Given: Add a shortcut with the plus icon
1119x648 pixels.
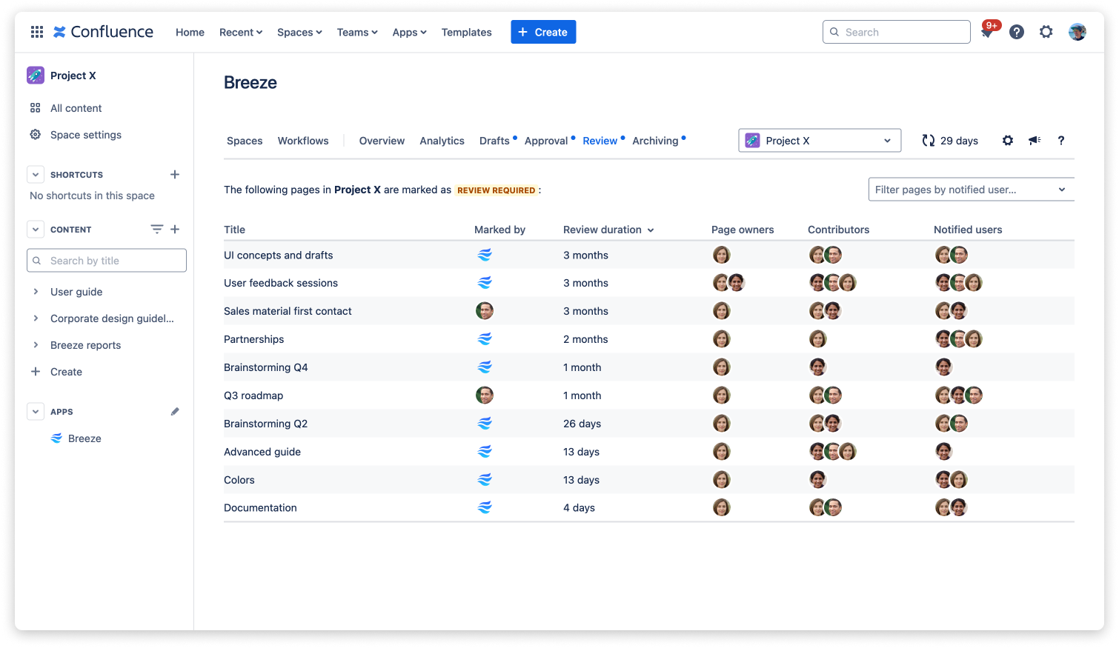Looking at the screenshot, I should [175, 175].
